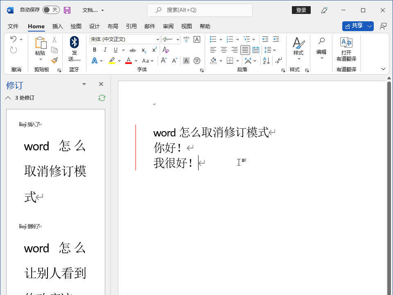393x295 pixels.
Task: Open 样式 styles gallery
Action: (x=298, y=49)
